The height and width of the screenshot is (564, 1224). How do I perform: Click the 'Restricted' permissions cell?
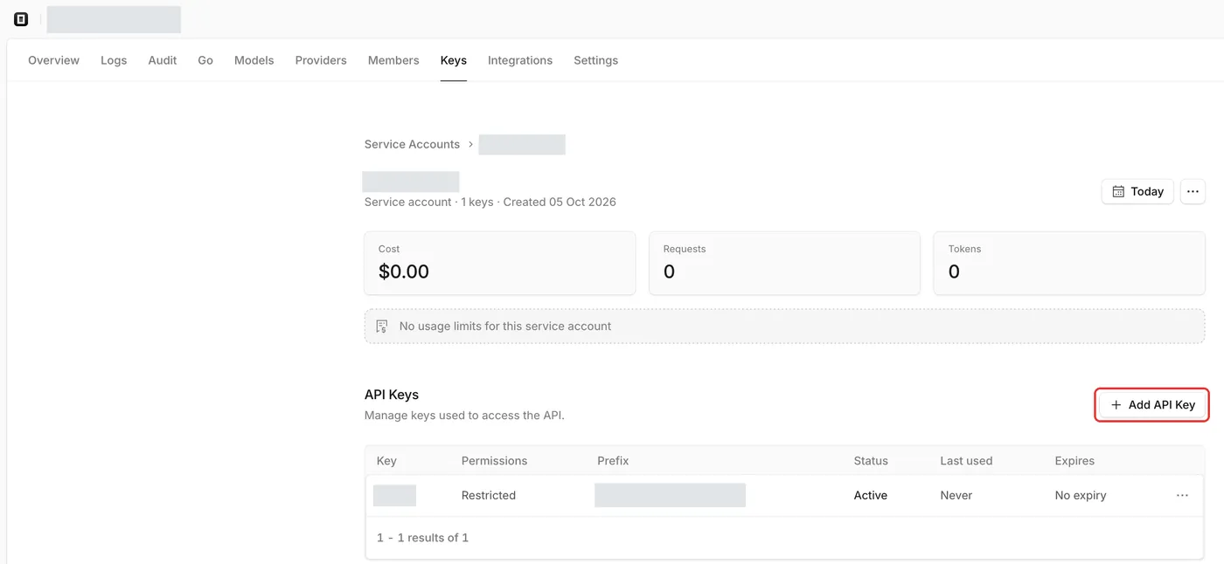click(x=489, y=495)
